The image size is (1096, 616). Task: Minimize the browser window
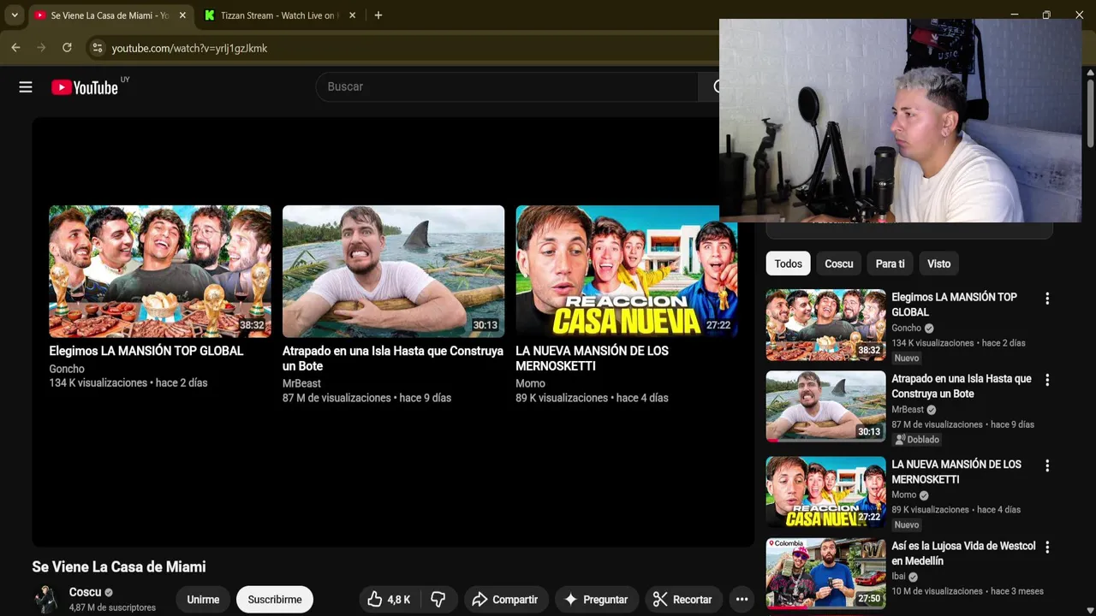tap(1014, 15)
